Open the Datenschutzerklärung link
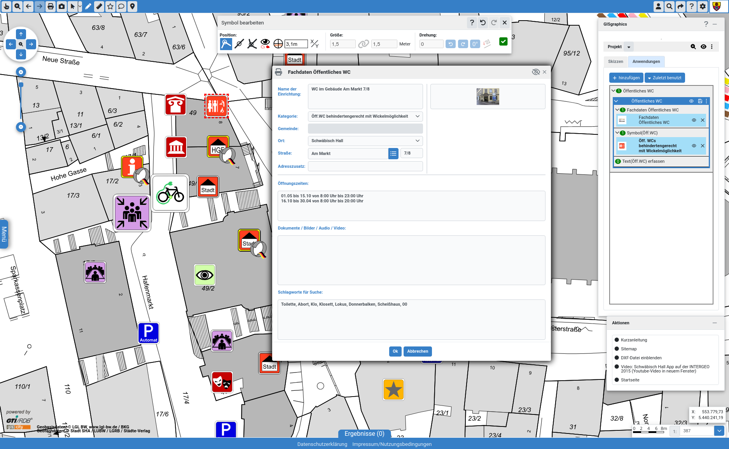This screenshot has height=449, width=729. [322, 444]
